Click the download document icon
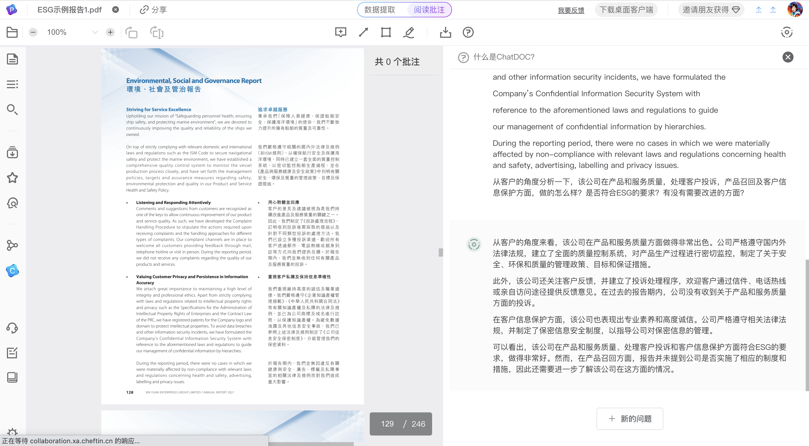Viewport: 809px width, 446px height. pyautogui.click(x=445, y=32)
